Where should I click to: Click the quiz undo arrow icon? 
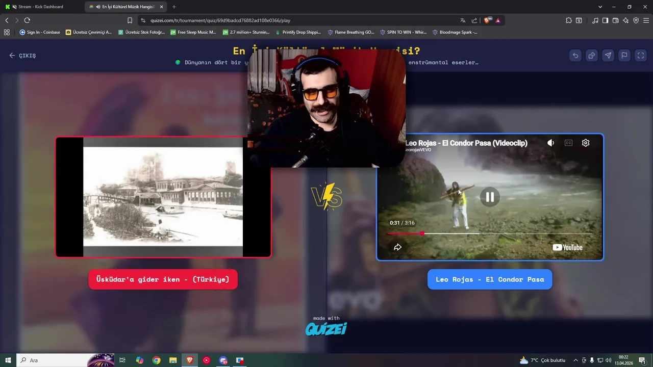click(x=575, y=56)
